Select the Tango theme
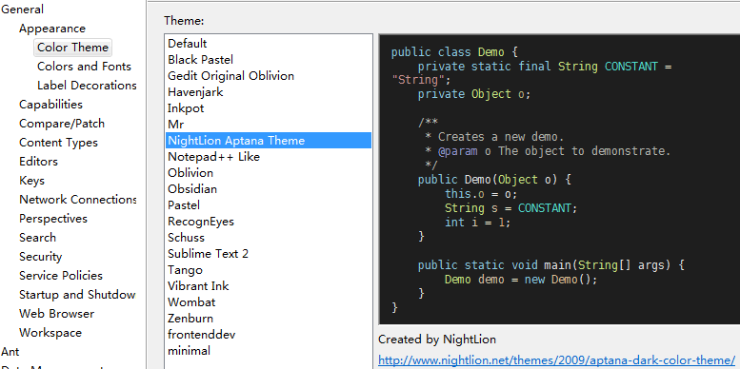The image size is (740, 369). pyautogui.click(x=269, y=269)
